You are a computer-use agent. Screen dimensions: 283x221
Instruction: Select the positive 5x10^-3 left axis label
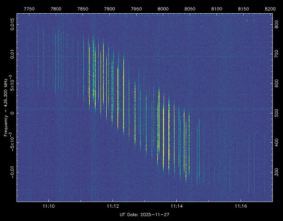tap(12, 83)
